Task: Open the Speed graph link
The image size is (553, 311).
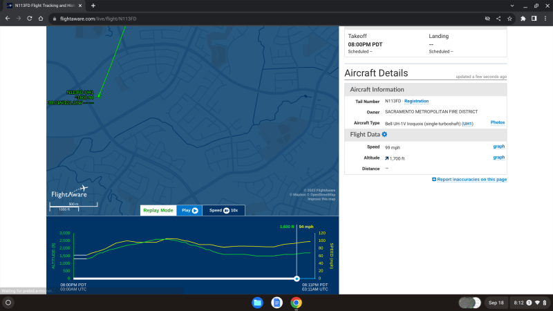Action: [x=498, y=147]
